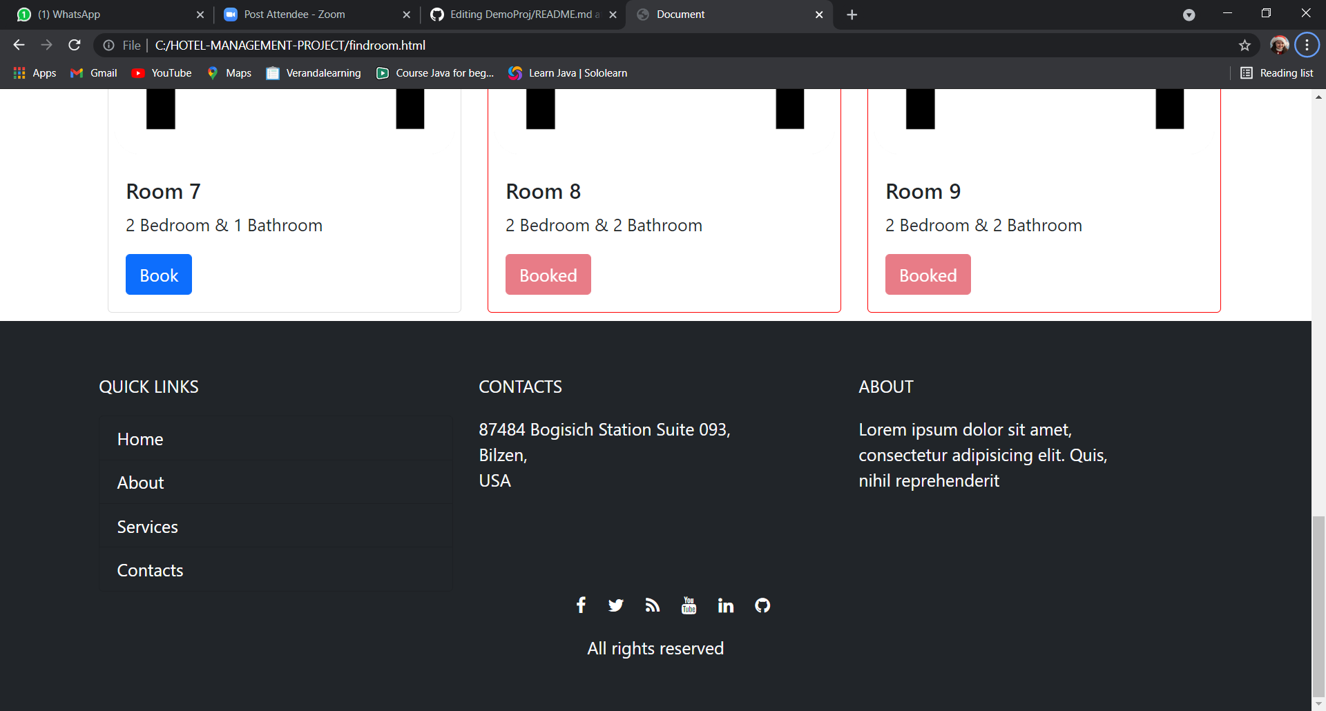The image size is (1326, 711).
Task: Click the browser profile avatar
Action: point(1280,45)
